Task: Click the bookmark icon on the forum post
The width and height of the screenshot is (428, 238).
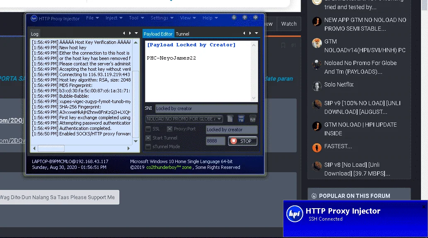Action: [283, 45]
